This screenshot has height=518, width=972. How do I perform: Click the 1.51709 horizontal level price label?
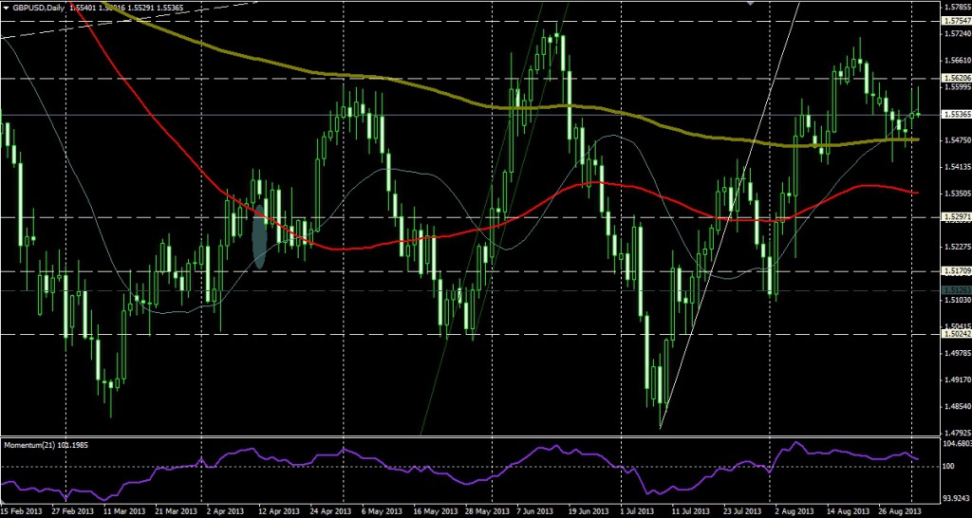pyautogui.click(x=955, y=271)
